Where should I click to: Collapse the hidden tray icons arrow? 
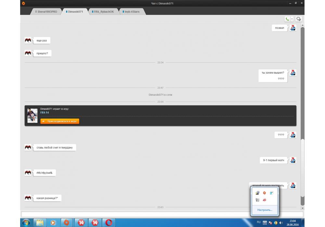265,223
